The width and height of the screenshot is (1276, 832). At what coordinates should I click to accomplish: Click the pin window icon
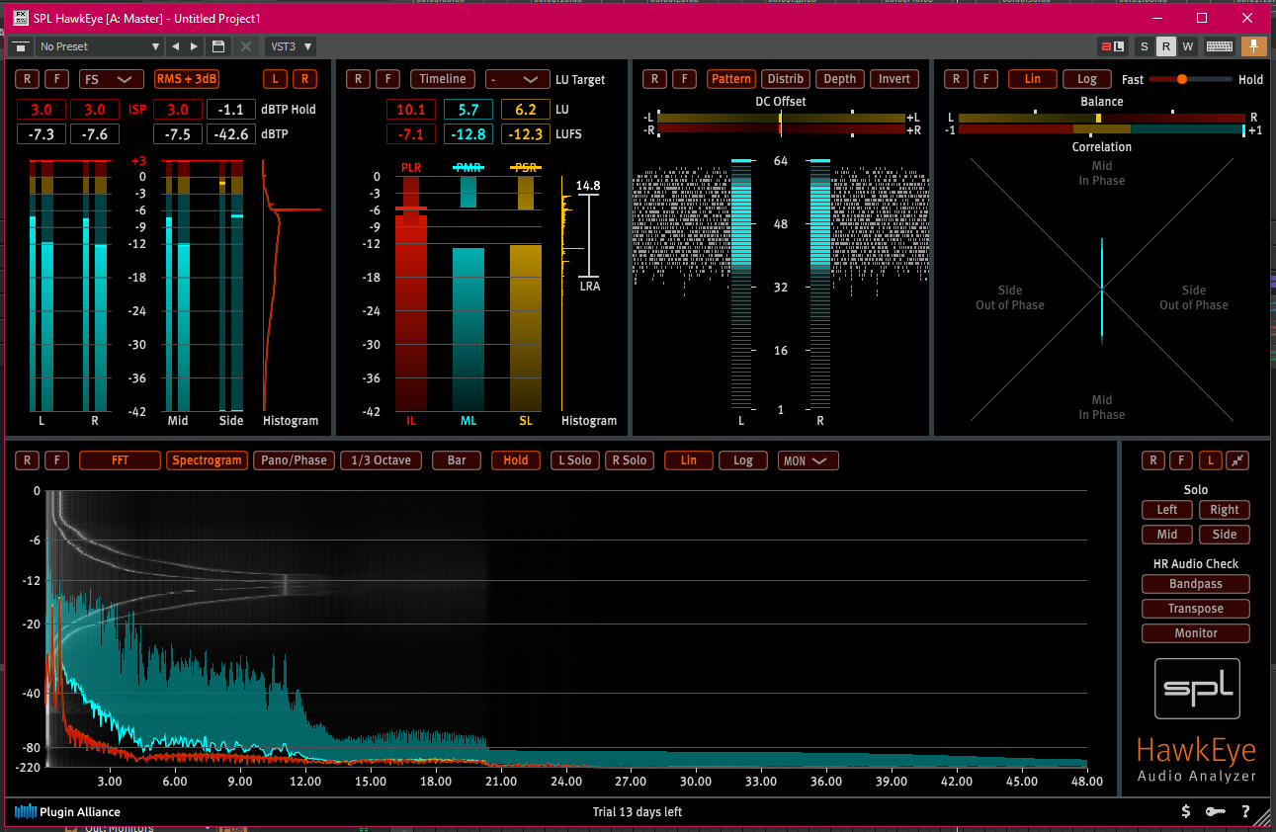(x=1253, y=46)
